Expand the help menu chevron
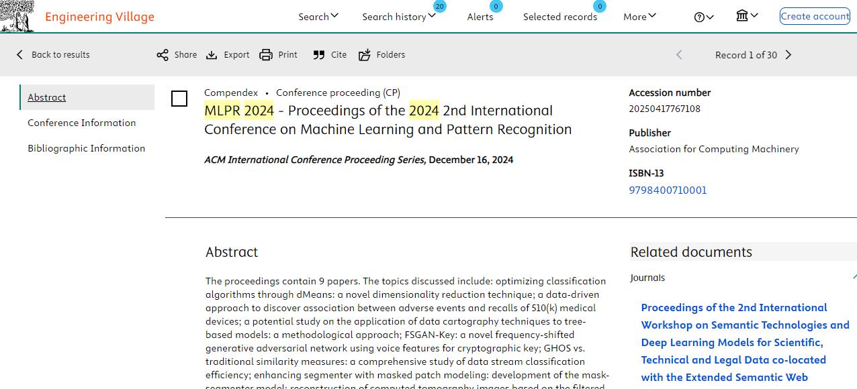Image resolution: width=857 pixels, height=389 pixels. 710,17
